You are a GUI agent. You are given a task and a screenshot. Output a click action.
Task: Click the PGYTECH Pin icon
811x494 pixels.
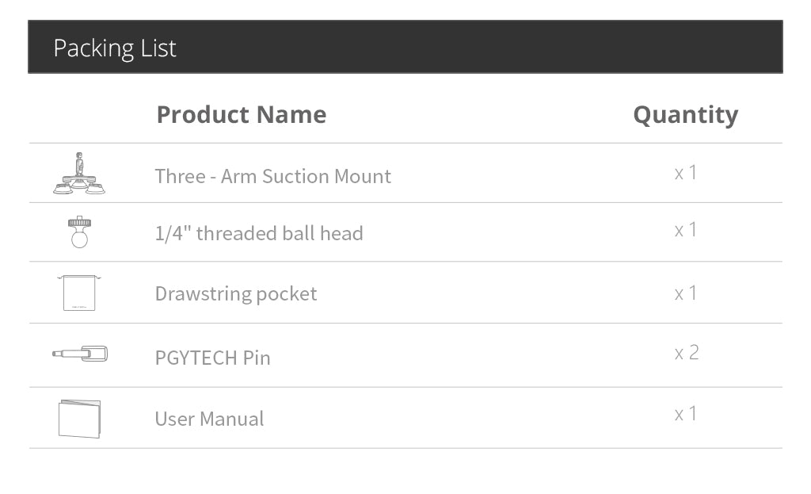[80, 354]
